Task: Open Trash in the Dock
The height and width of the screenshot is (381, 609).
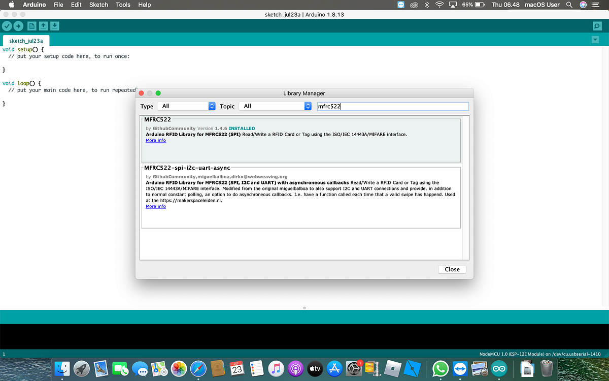Action: (x=547, y=369)
